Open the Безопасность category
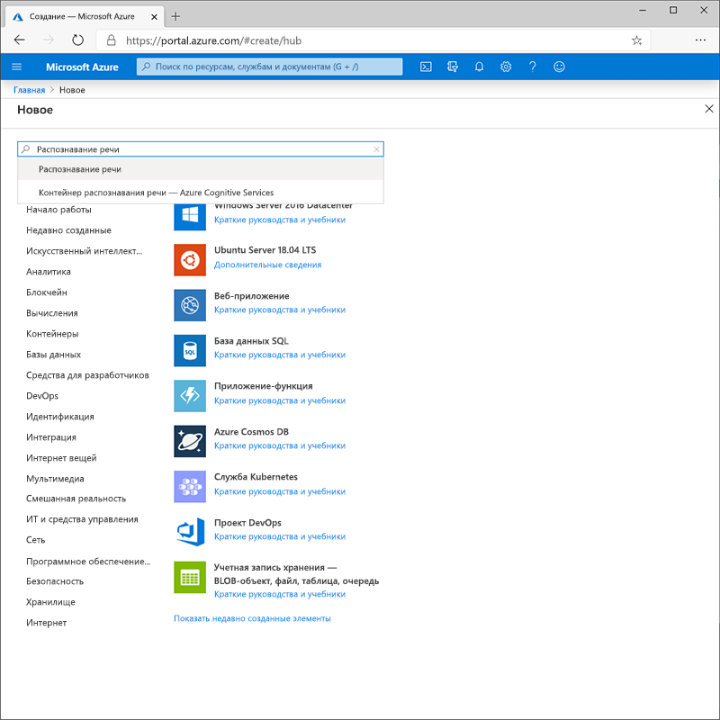Screen dimensions: 720x720 (x=55, y=580)
